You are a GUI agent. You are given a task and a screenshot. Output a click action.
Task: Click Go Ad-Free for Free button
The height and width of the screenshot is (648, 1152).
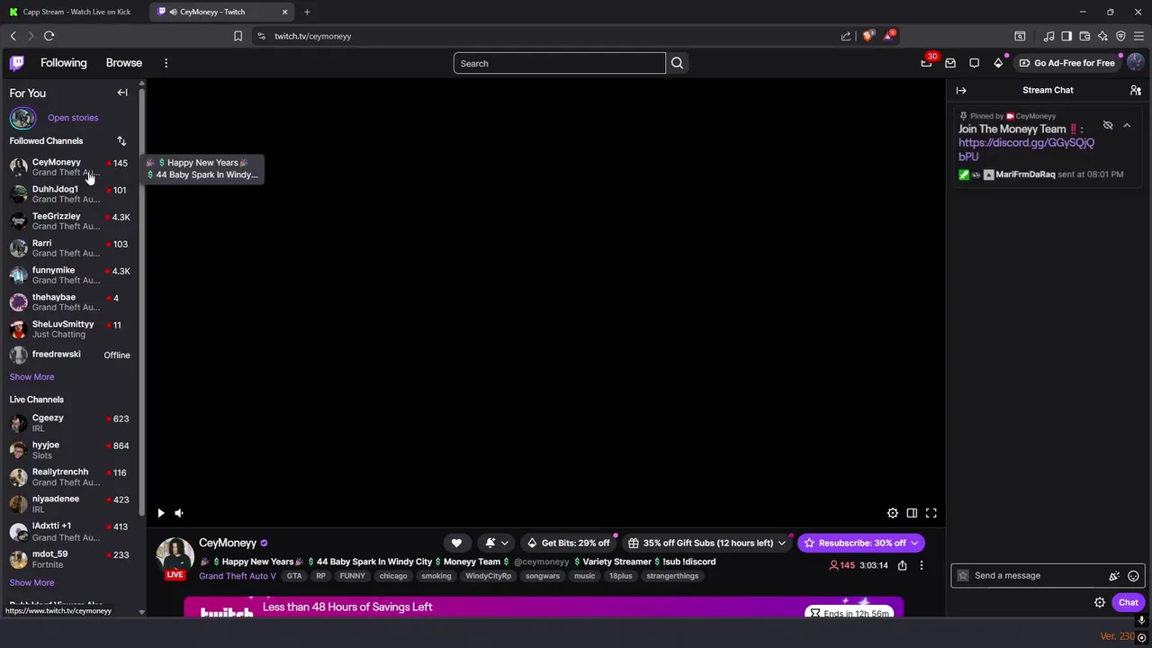[1066, 63]
